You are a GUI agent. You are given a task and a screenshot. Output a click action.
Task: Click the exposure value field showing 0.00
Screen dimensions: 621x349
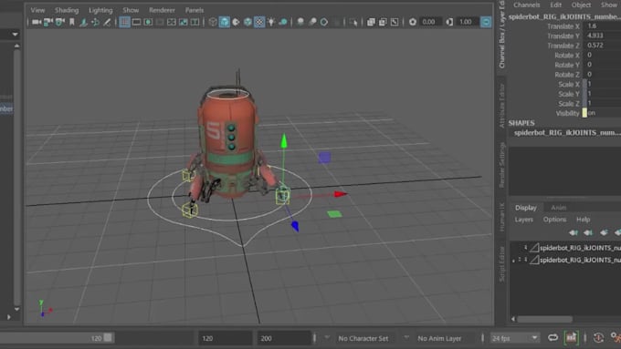point(430,22)
